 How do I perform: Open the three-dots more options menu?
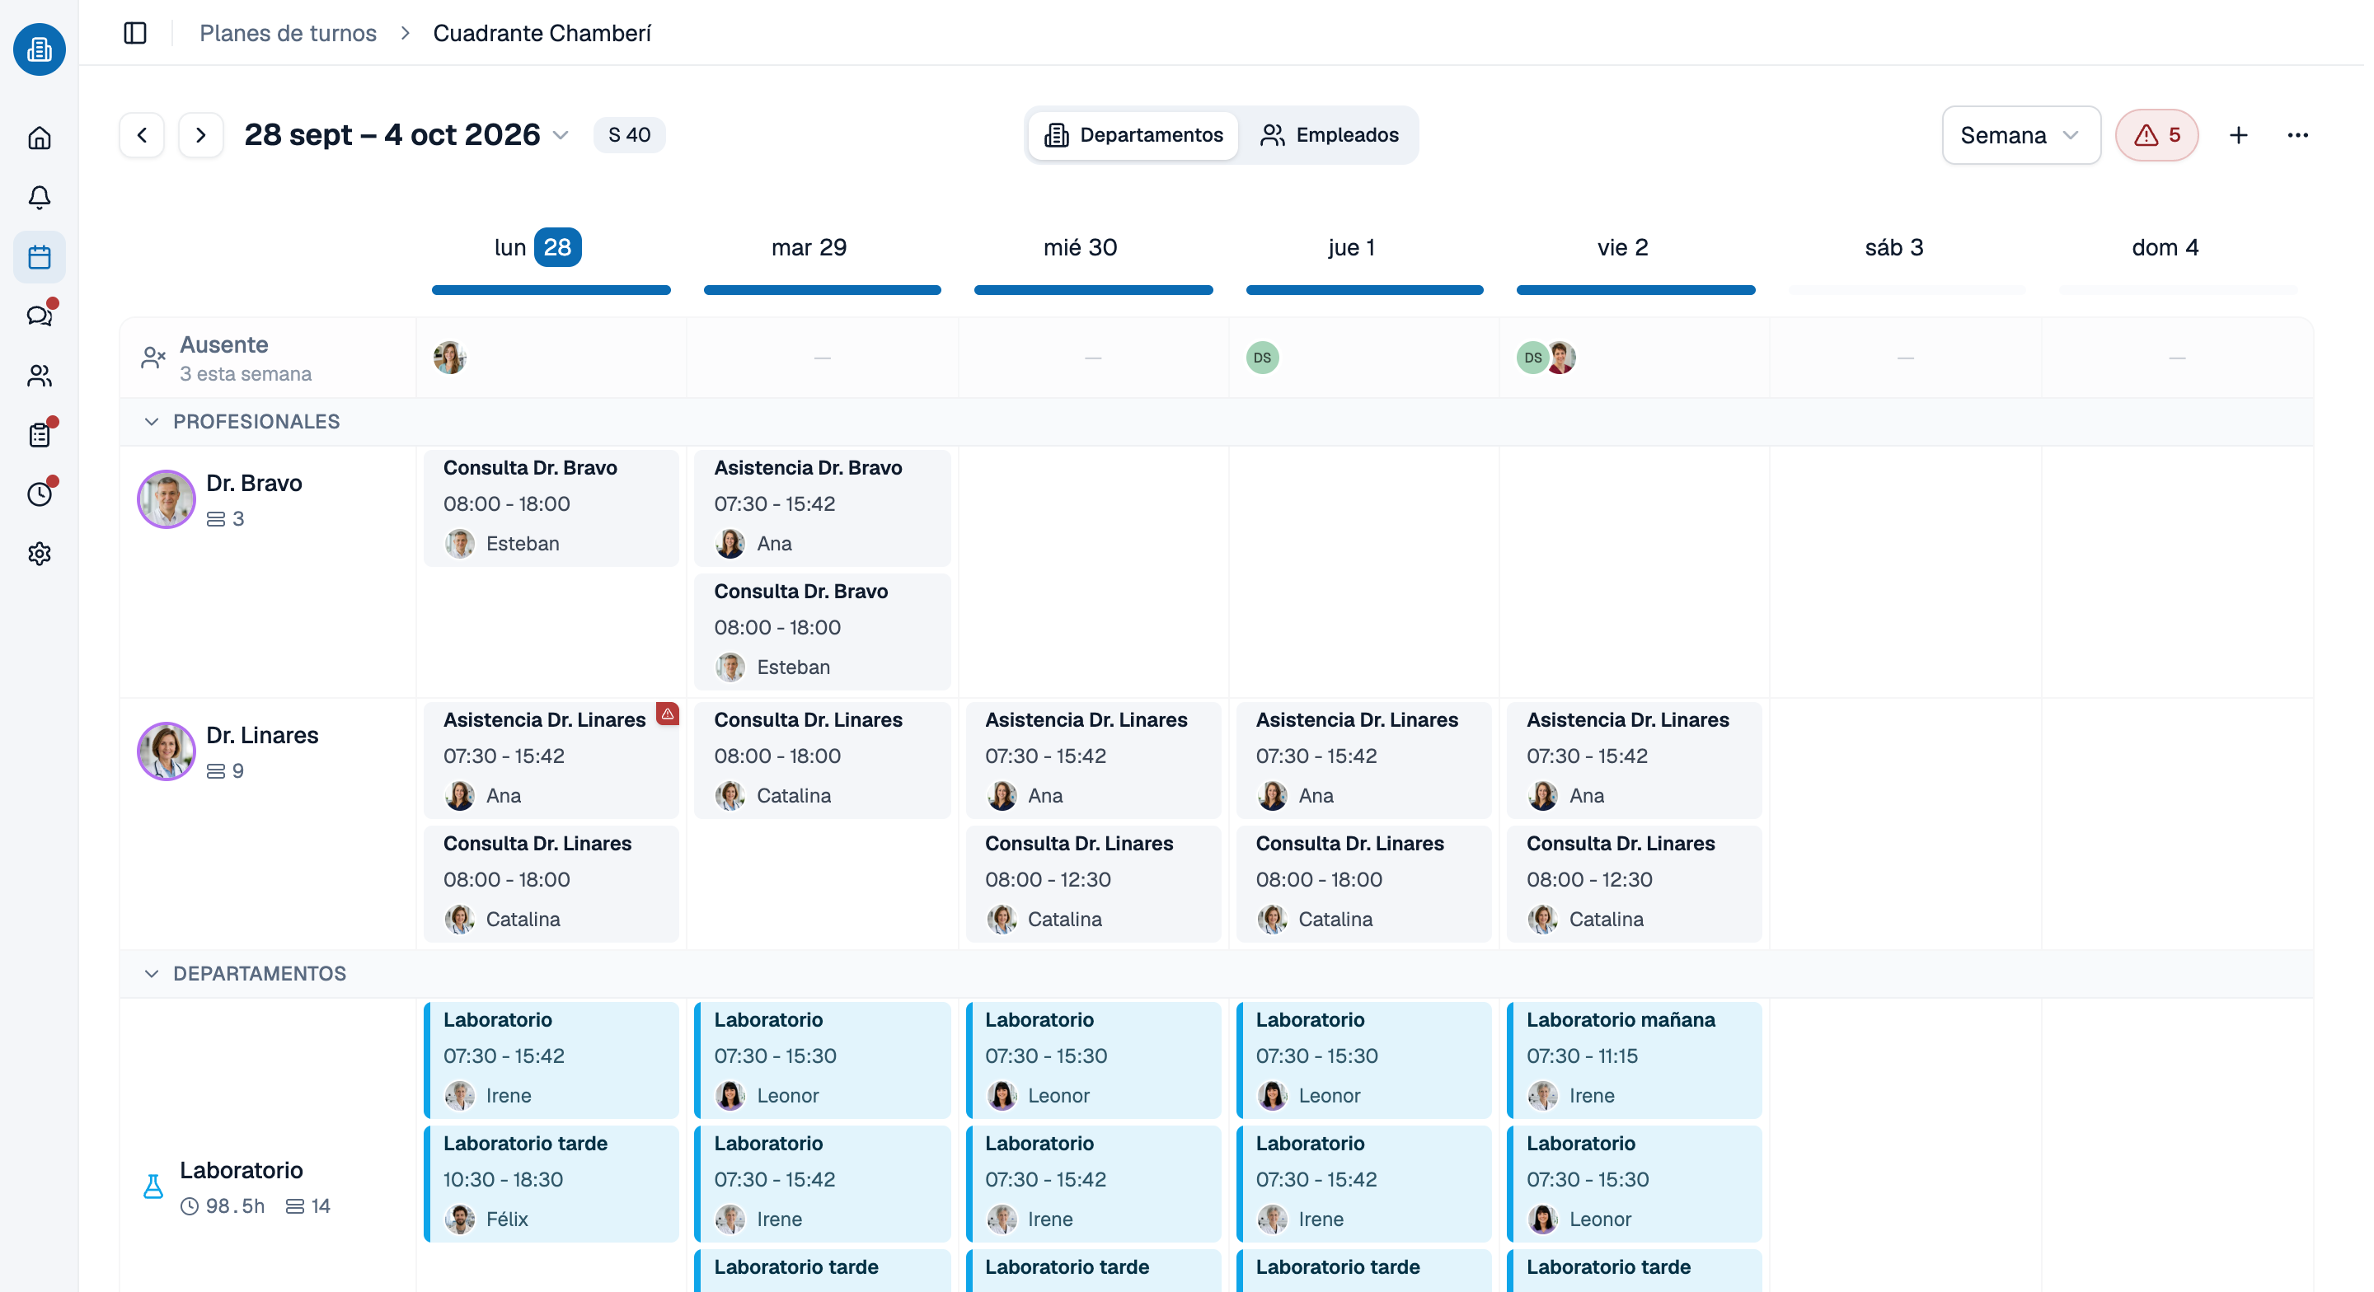pos(2297,135)
